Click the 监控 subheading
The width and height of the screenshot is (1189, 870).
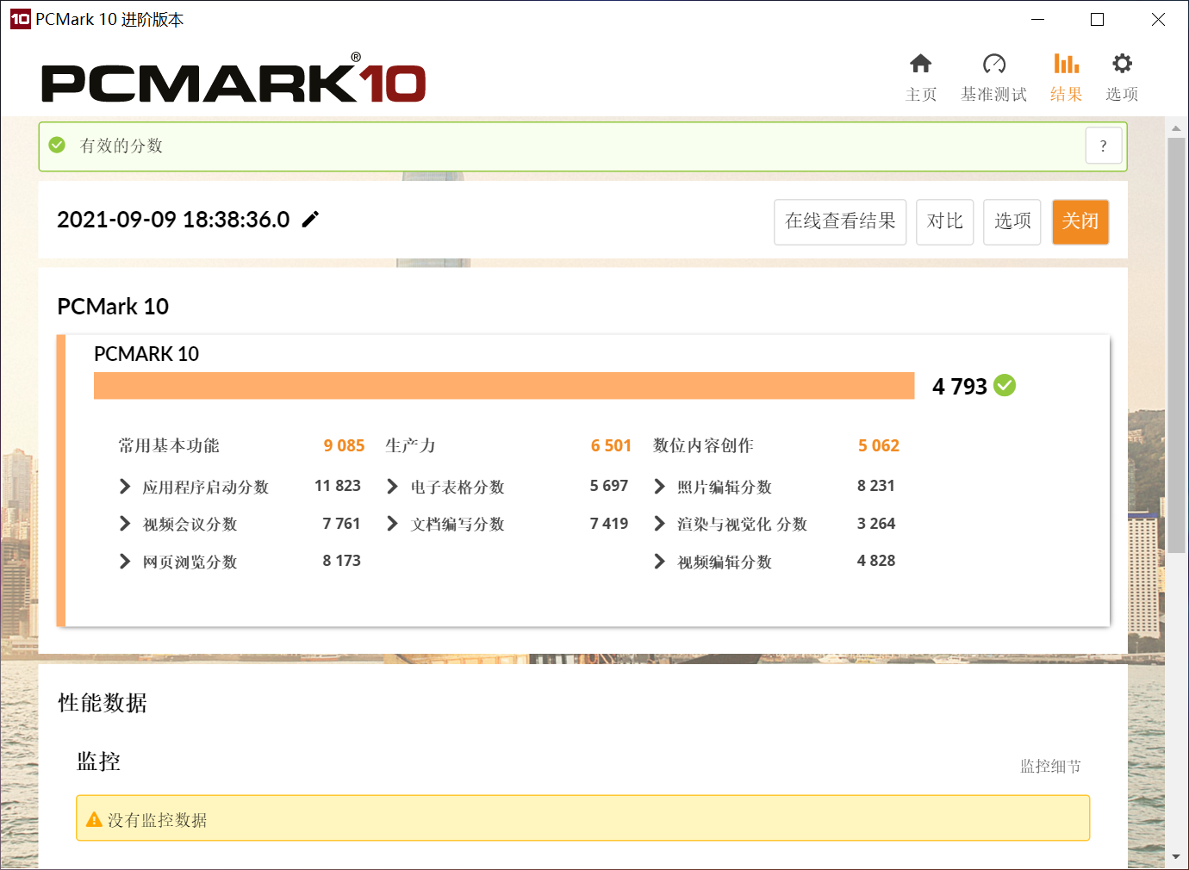pos(99,761)
